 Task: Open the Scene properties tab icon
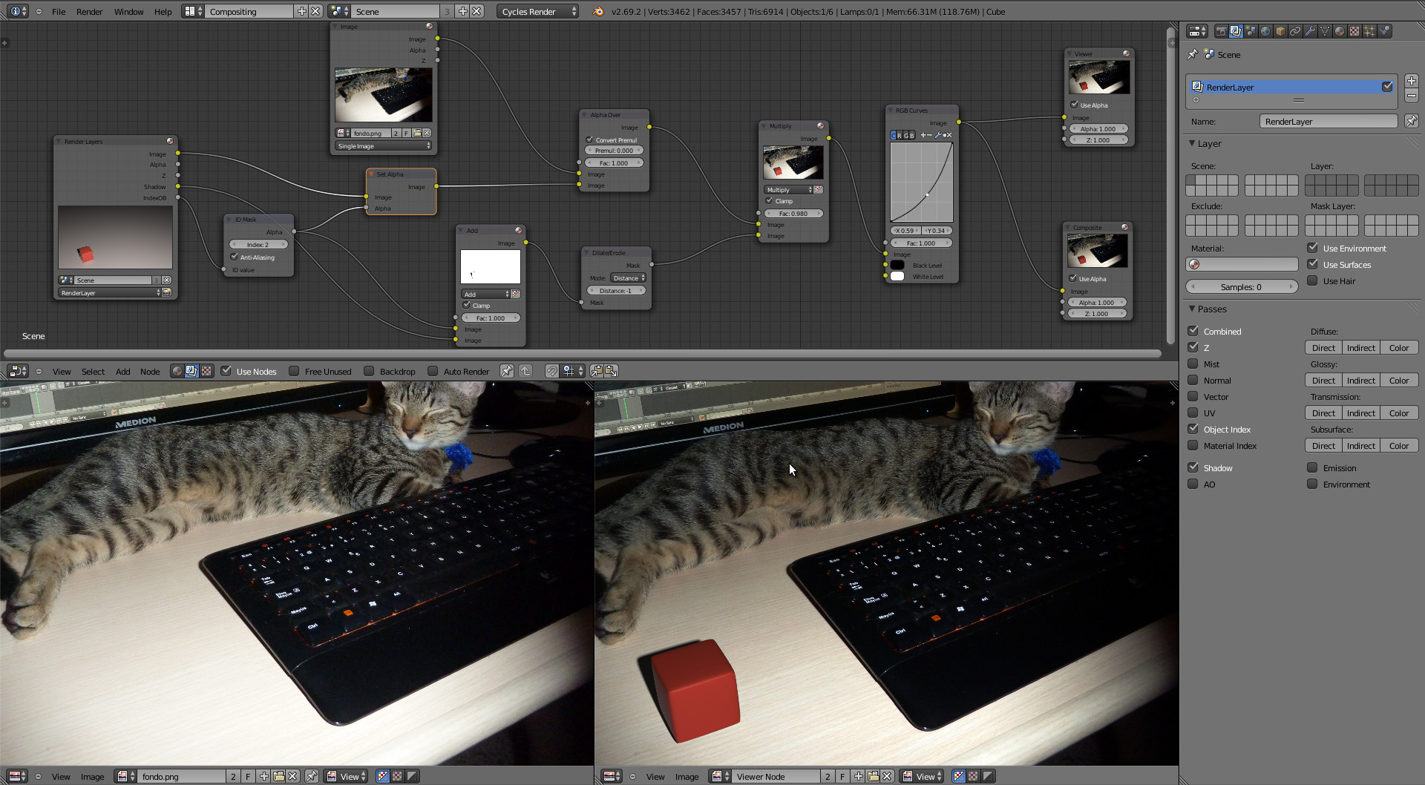click(x=1251, y=31)
